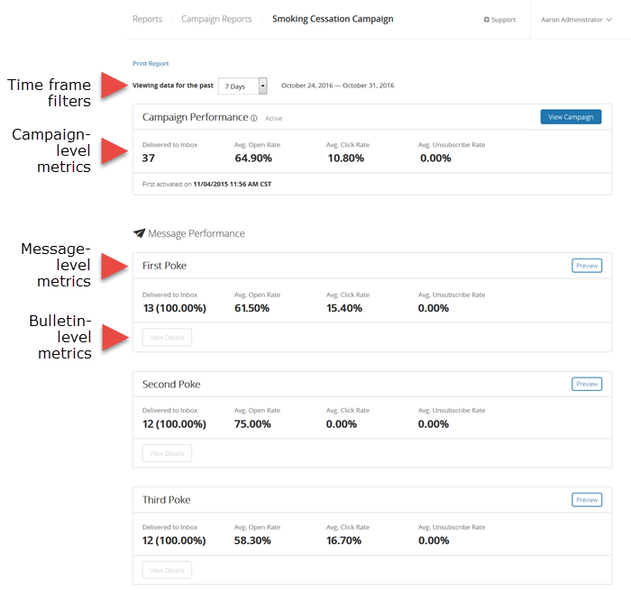Click the Support link text
The image size is (631, 590).
[504, 20]
